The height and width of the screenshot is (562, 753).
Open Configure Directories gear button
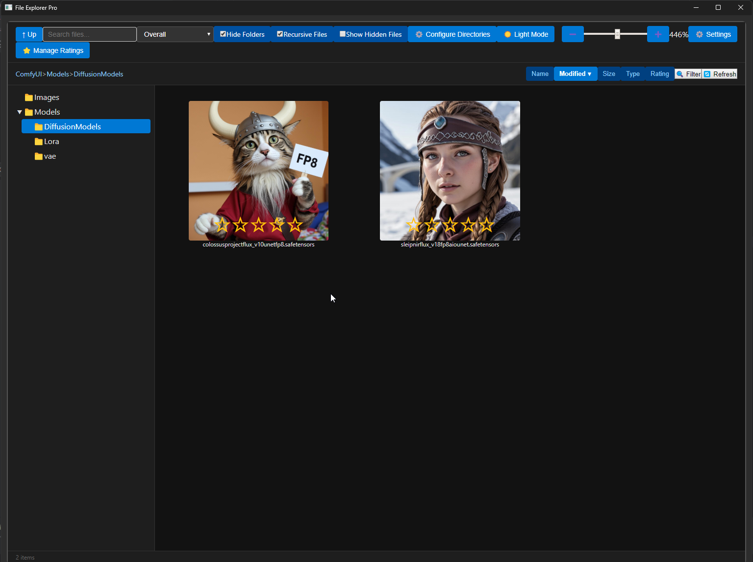coord(452,34)
